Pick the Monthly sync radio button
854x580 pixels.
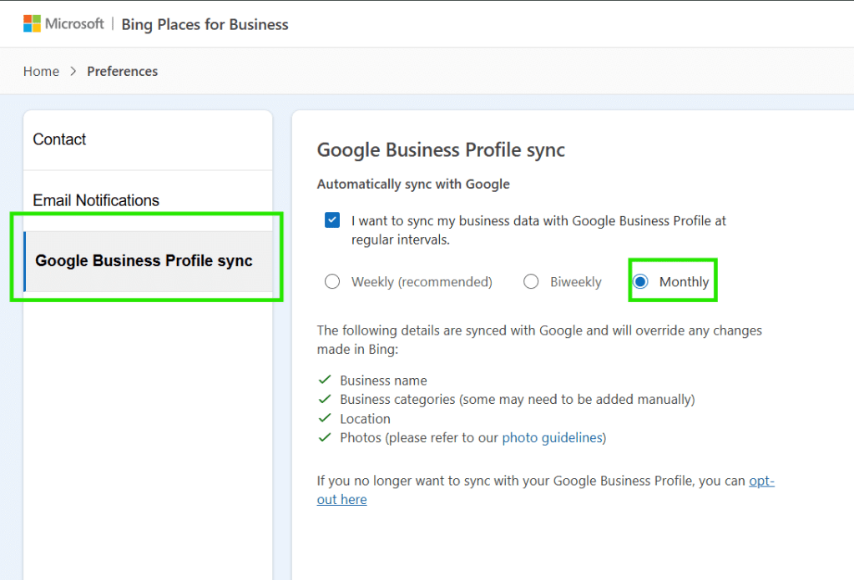coord(640,282)
